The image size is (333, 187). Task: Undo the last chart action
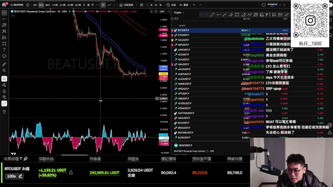[x=194, y=5]
